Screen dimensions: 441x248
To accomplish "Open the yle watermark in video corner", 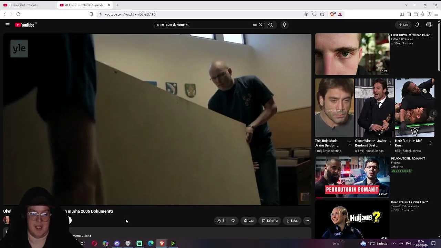I will 19,49.
